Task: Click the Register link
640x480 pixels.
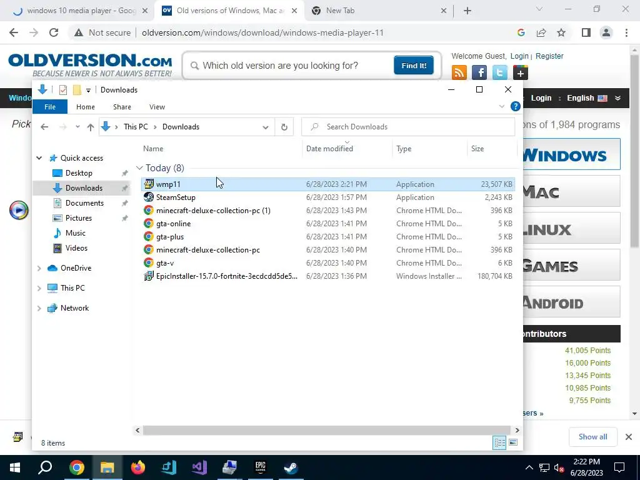Action: tap(549, 56)
